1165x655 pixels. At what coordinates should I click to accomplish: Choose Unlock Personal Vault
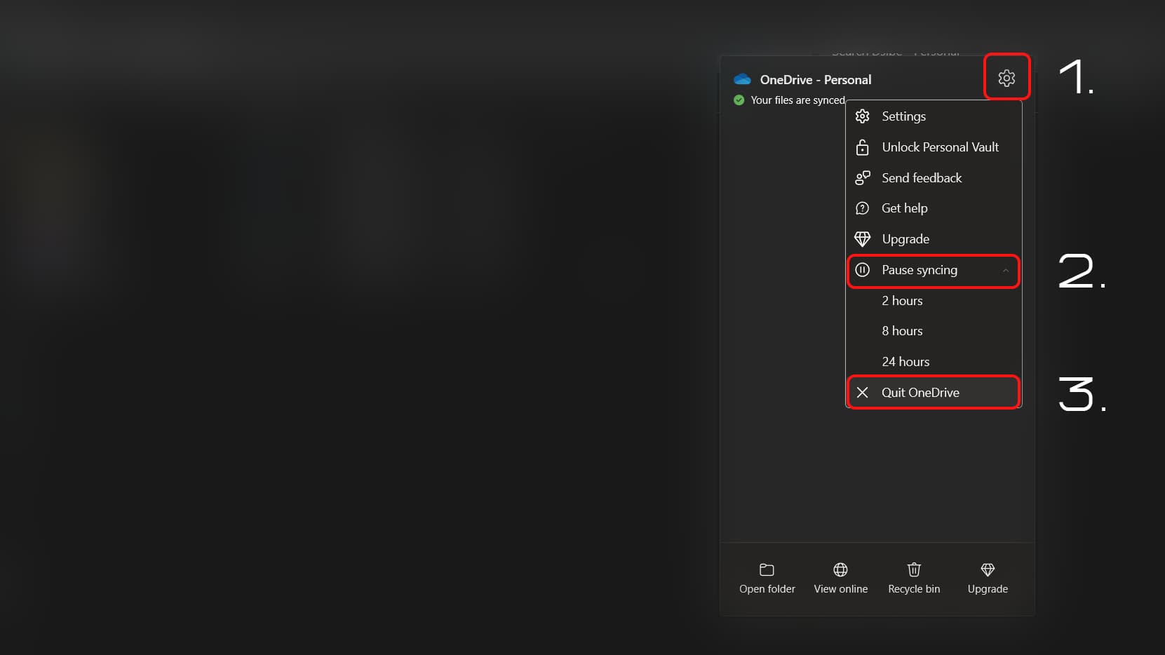[x=934, y=147]
